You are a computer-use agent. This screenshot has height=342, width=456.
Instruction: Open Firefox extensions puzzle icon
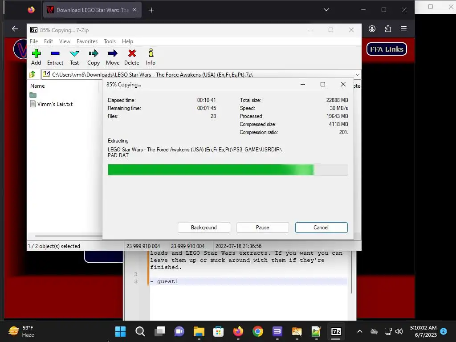pos(388,28)
